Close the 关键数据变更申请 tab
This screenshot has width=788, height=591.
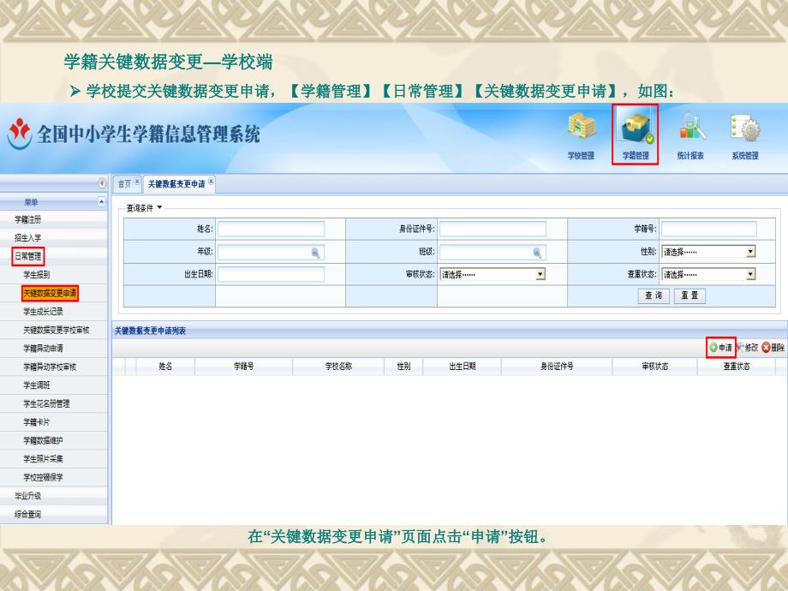coord(212,182)
